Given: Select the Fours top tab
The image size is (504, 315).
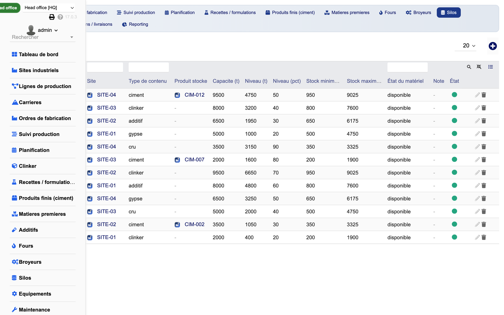Looking at the screenshot, I should (x=387, y=12).
